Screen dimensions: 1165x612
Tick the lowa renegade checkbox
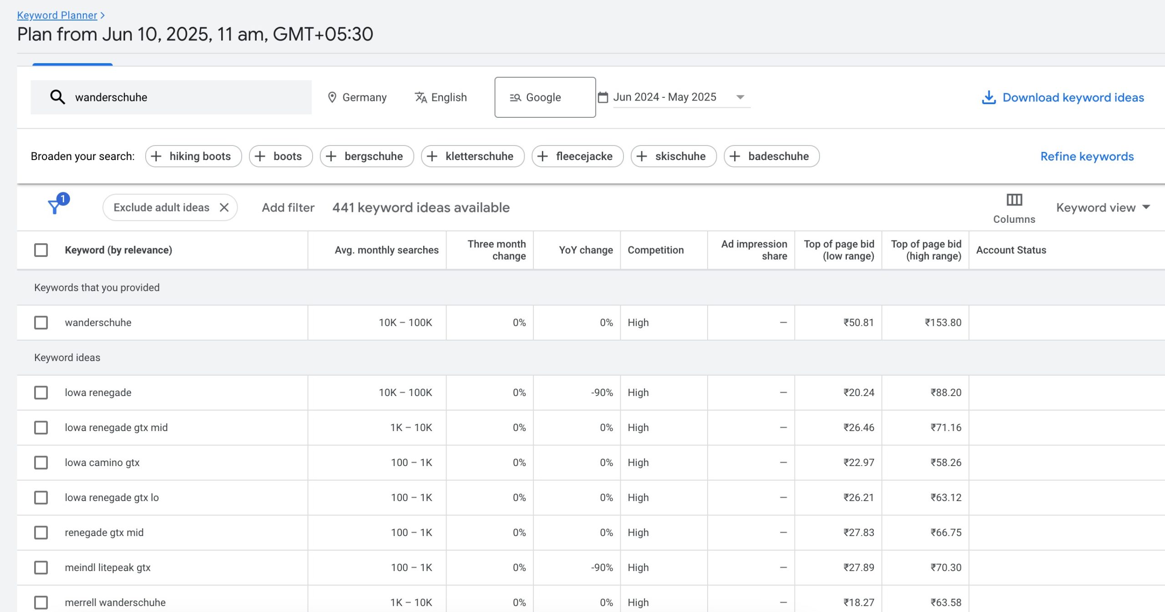click(x=41, y=392)
